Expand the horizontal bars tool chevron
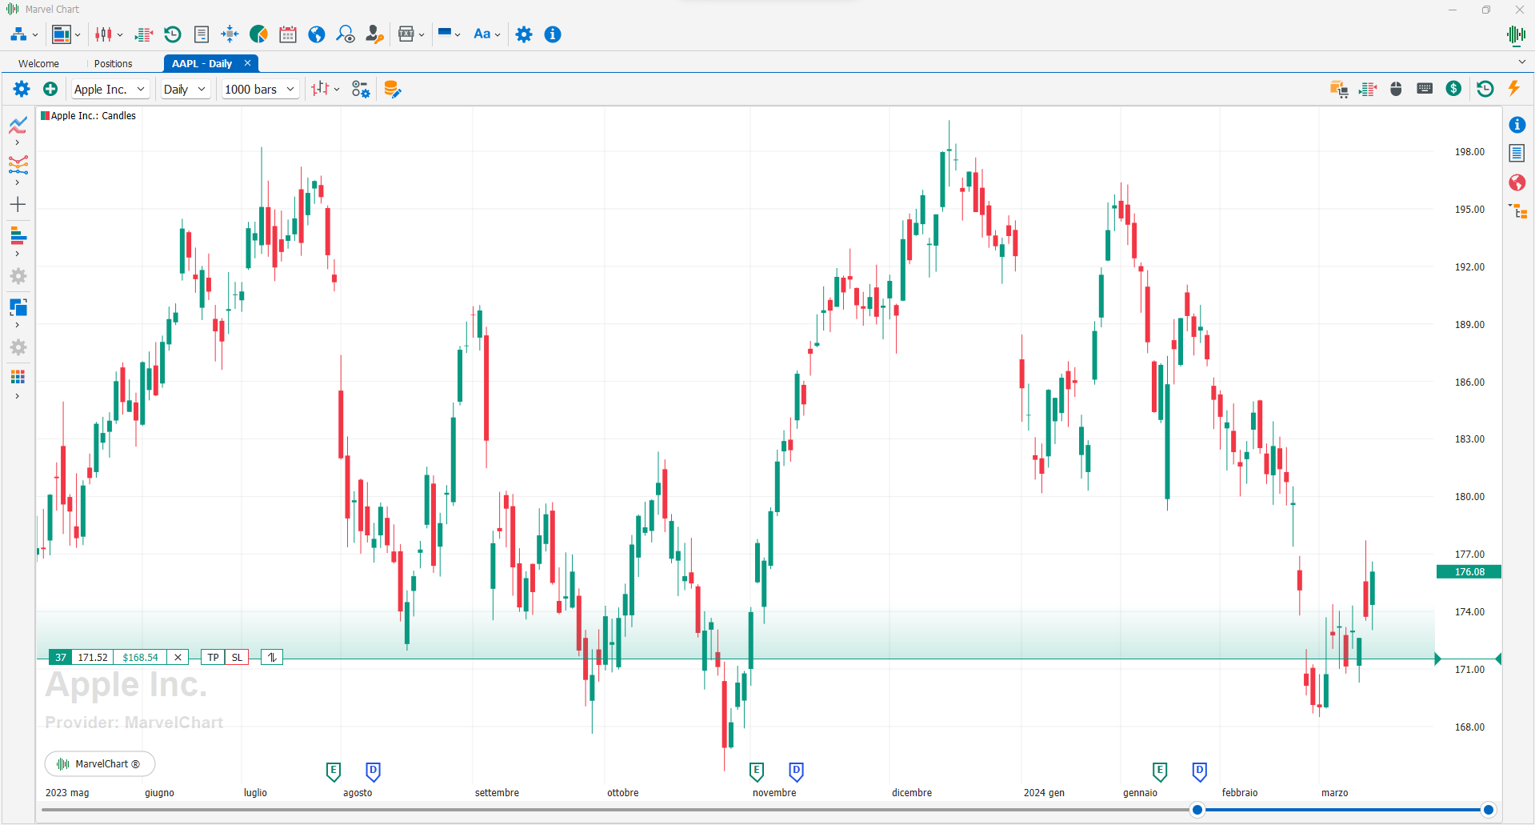 click(17, 254)
